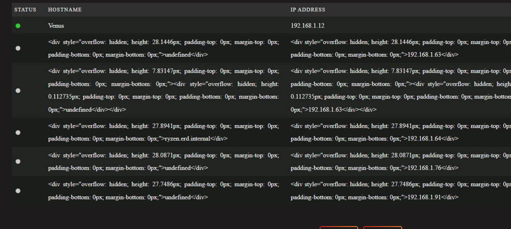
Task: Click the green status dot for Venus
Action: [x=18, y=26]
